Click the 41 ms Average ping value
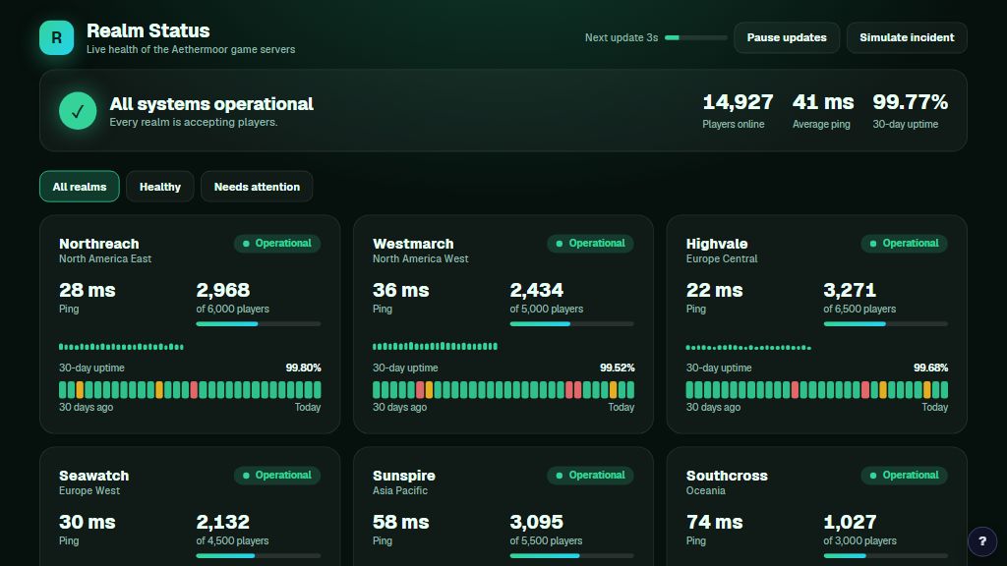The width and height of the screenshot is (1007, 566). point(823,102)
